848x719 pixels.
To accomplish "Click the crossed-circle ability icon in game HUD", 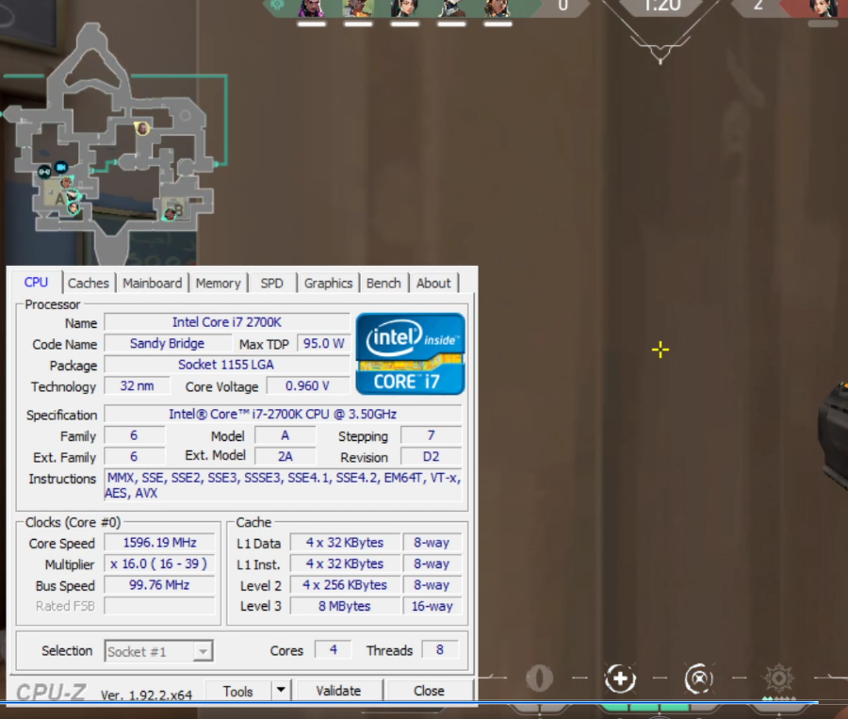I will (699, 678).
